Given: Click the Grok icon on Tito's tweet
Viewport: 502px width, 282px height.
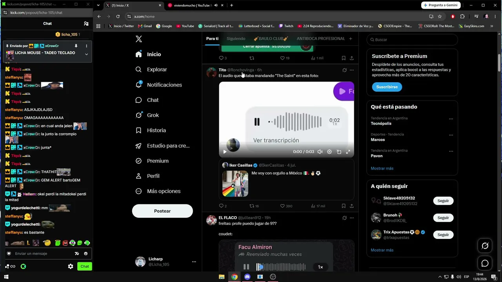Looking at the screenshot, I should point(344,70).
